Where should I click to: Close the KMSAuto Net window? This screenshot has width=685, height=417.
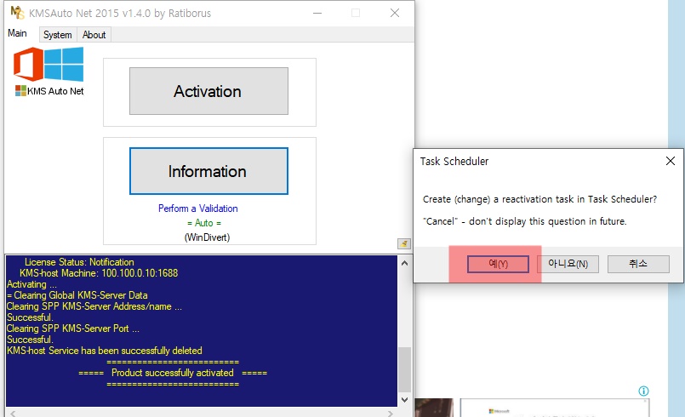coord(395,13)
